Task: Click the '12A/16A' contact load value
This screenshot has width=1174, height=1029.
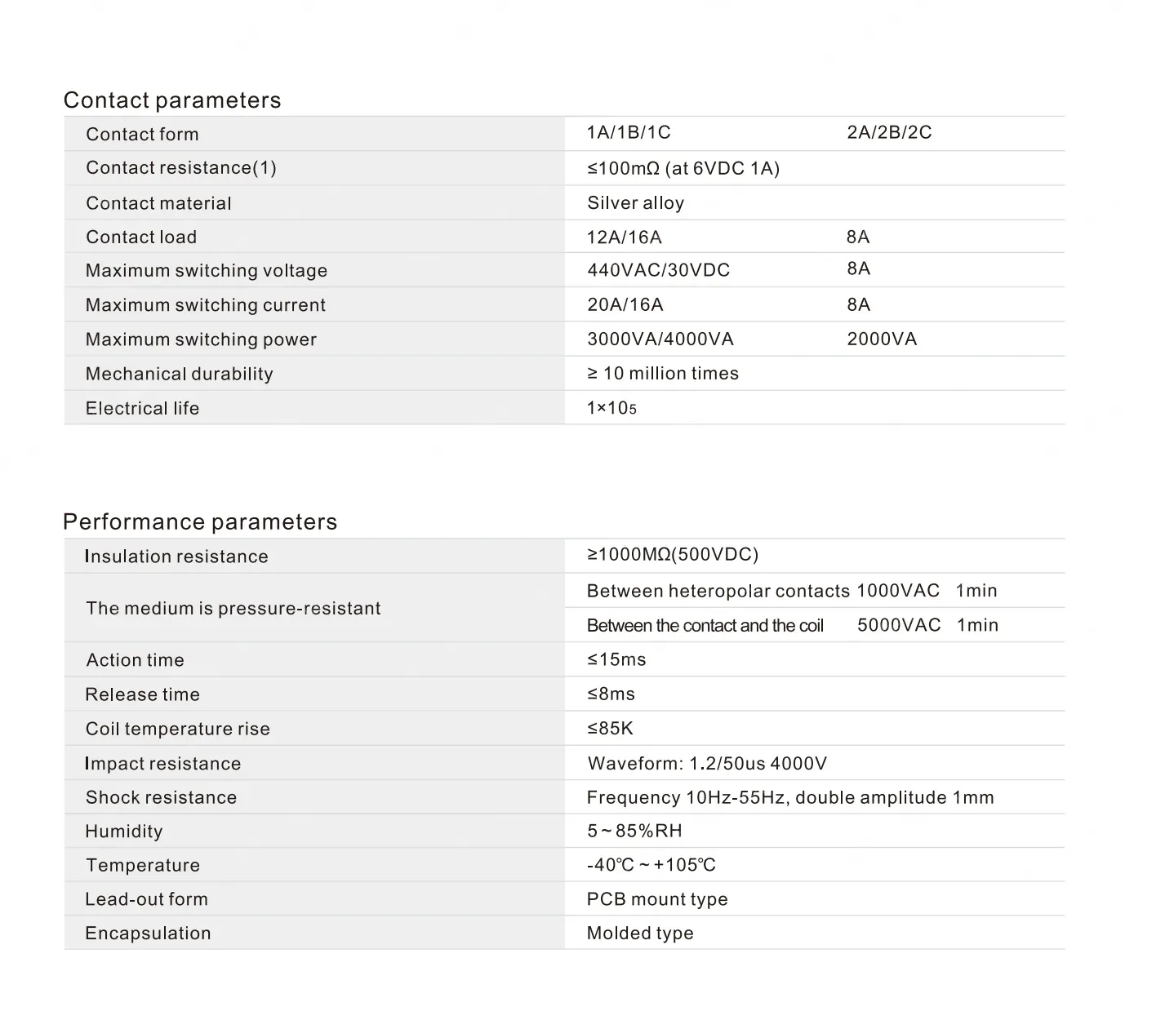Action: click(x=625, y=237)
